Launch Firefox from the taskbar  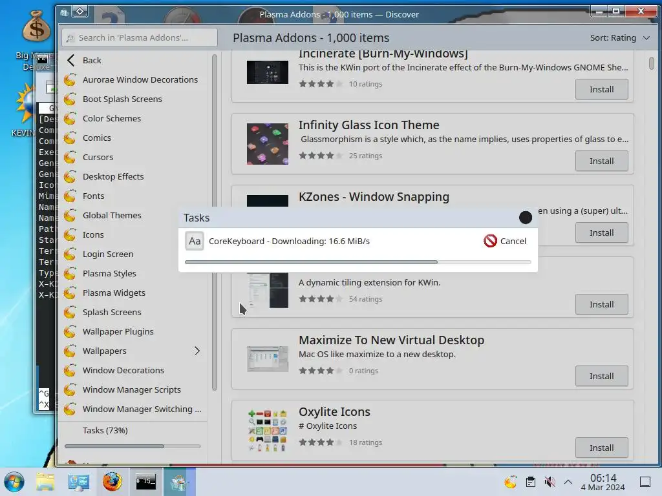pos(112,482)
